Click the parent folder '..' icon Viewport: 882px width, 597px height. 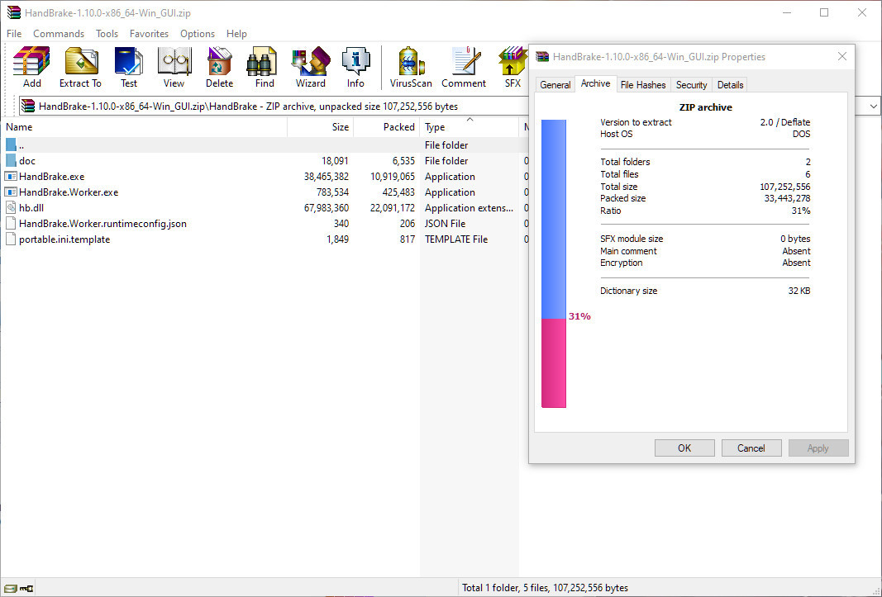11,145
